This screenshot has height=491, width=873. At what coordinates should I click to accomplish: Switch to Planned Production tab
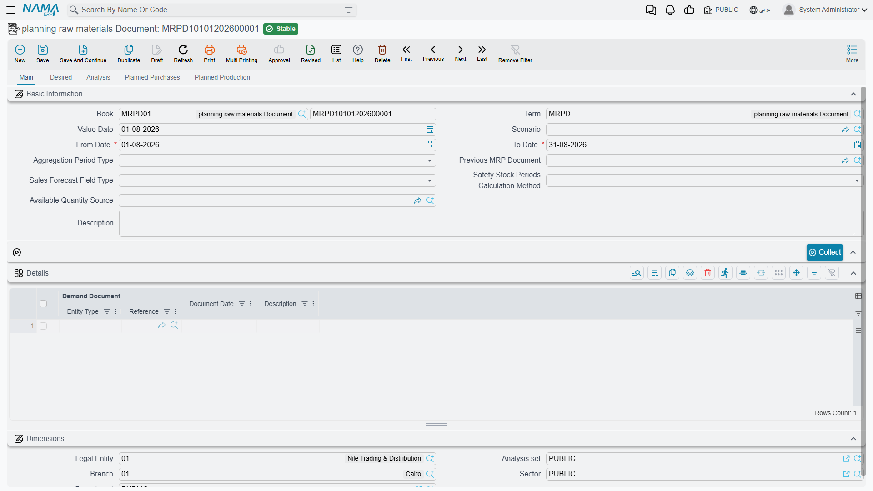tap(222, 77)
